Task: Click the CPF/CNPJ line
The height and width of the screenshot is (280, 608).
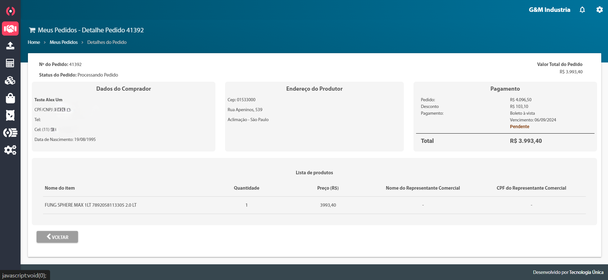Action: coord(53,110)
